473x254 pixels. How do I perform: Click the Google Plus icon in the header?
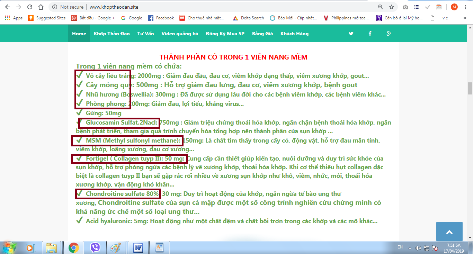pos(389,34)
